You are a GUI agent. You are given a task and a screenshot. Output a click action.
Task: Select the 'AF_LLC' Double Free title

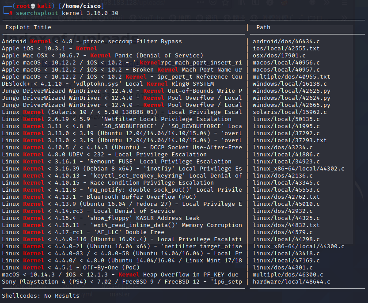83,232
